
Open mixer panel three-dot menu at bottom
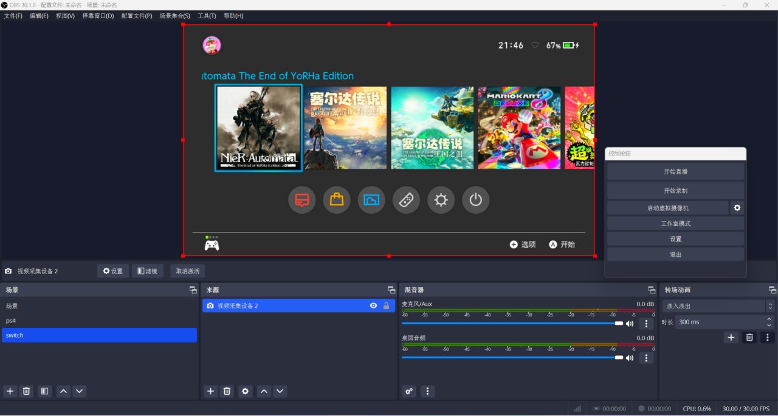coord(428,391)
